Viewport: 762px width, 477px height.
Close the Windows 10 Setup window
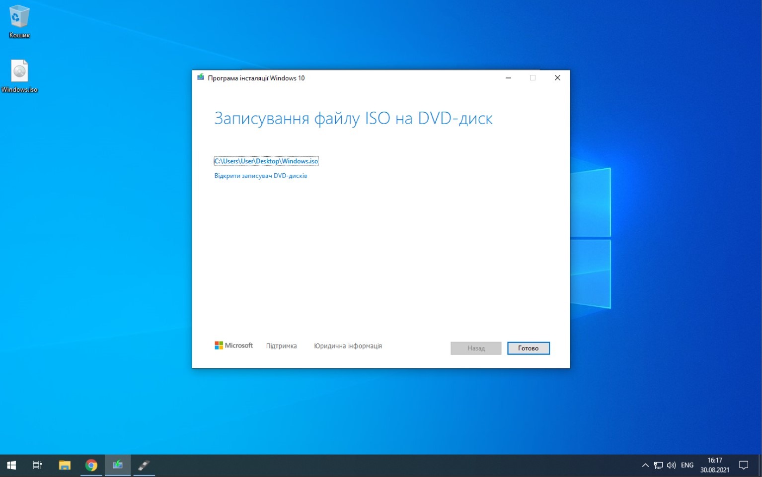coord(557,78)
